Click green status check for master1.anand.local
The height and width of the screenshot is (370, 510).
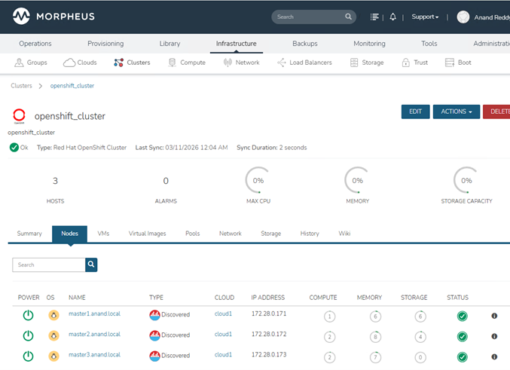tap(462, 316)
